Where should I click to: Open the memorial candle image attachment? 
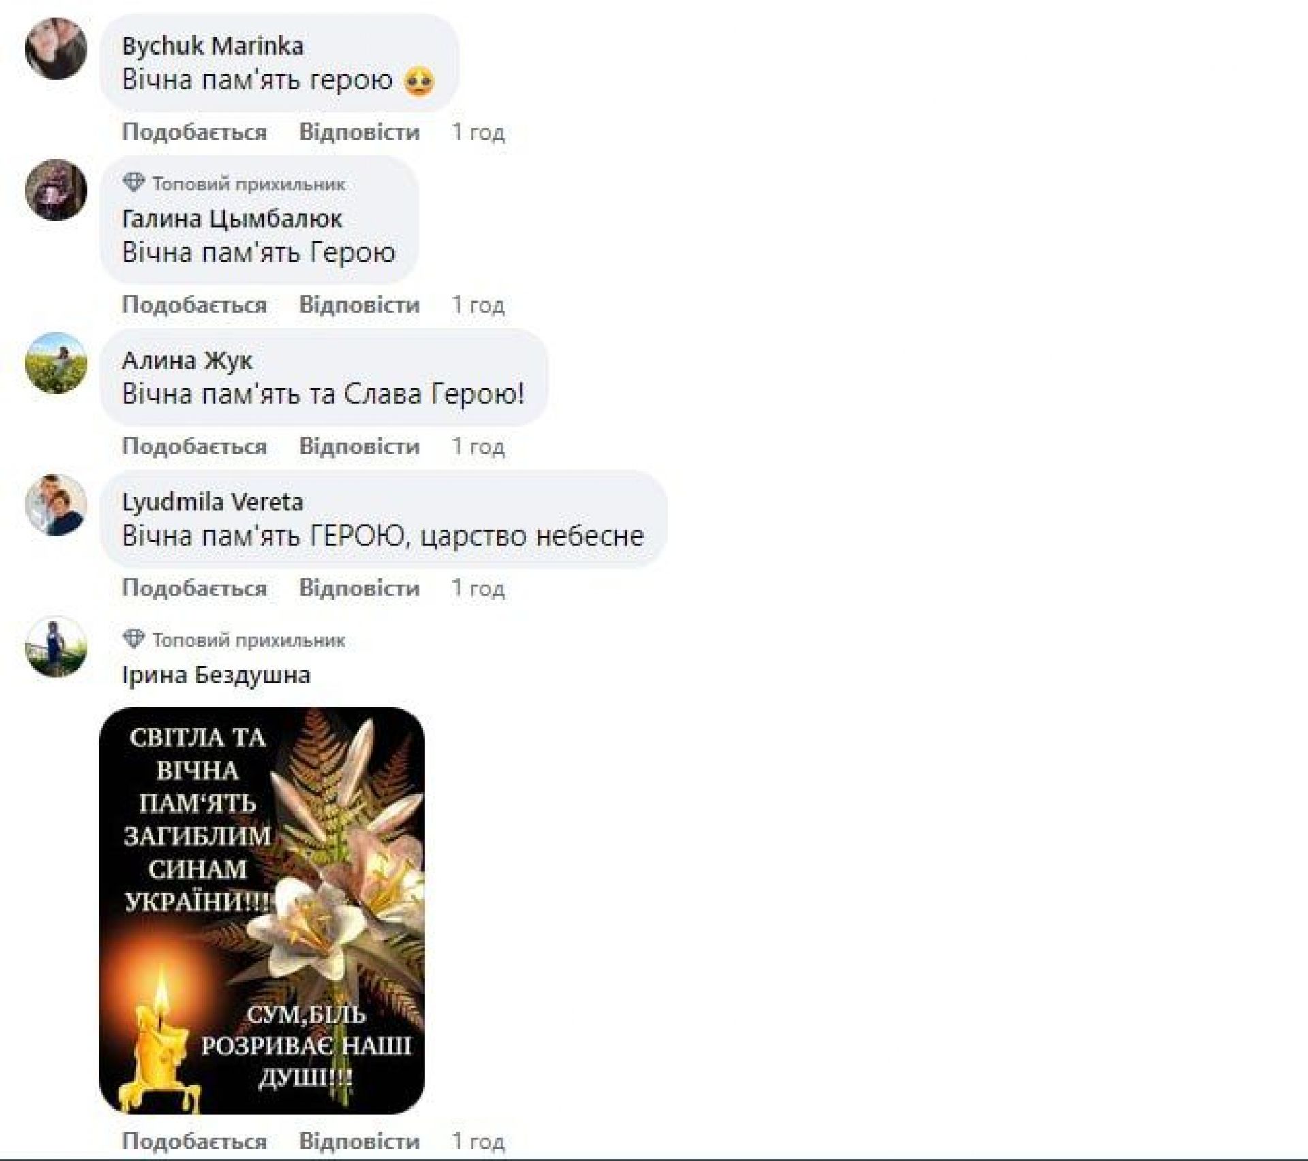262,911
